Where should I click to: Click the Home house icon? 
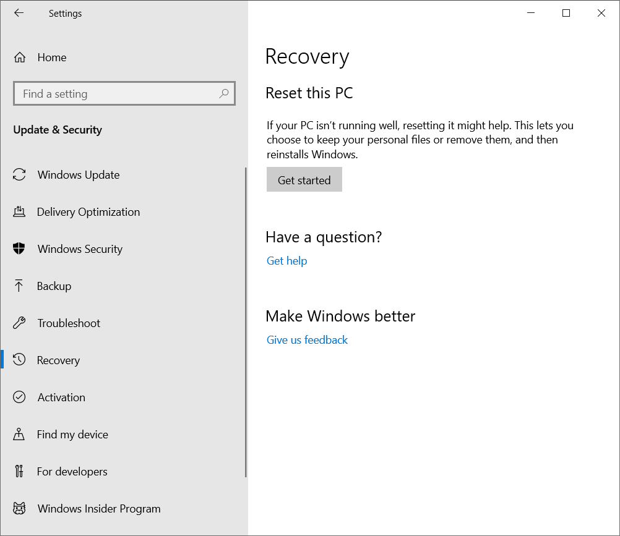pos(19,57)
